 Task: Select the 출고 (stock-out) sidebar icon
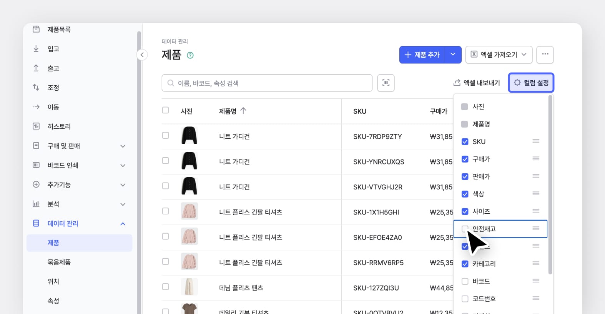(36, 68)
